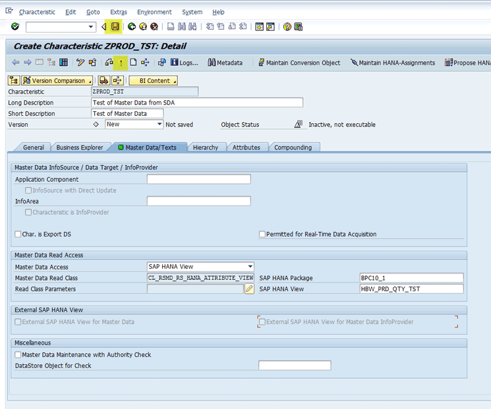Open the command field dropdown arrow
The width and height of the screenshot is (491, 409).
[92, 27]
